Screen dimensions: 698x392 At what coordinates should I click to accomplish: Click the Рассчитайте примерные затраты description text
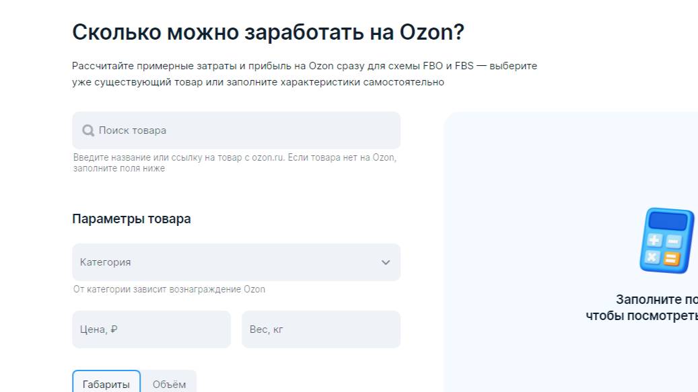tap(304, 74)
